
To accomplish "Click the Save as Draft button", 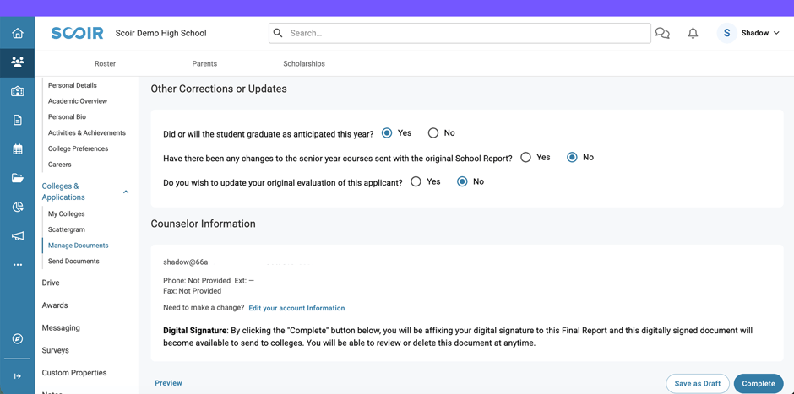I will click(697, 384).
